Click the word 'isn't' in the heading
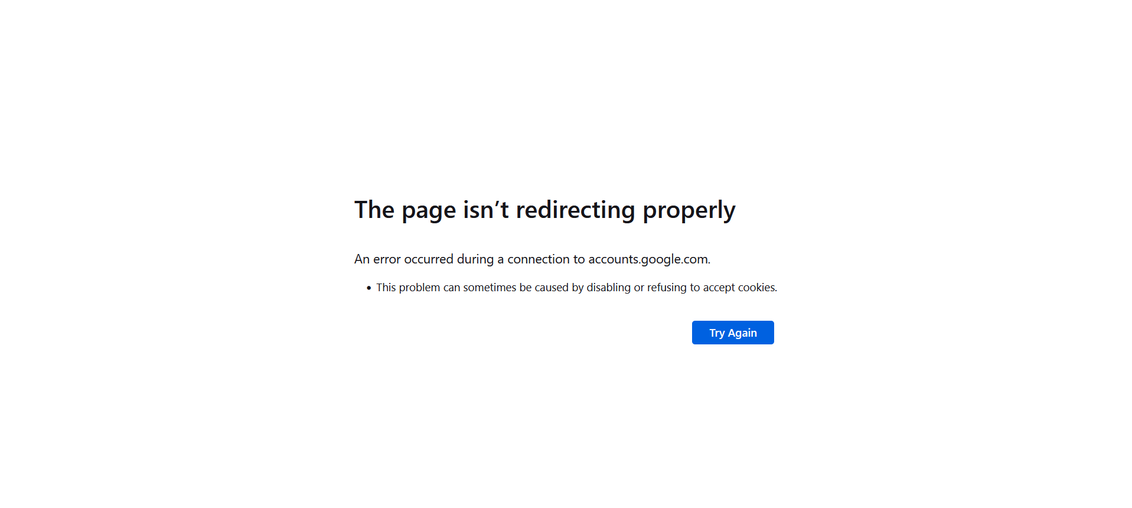This screenshot has height=508, width=1132. coord(485,211)
